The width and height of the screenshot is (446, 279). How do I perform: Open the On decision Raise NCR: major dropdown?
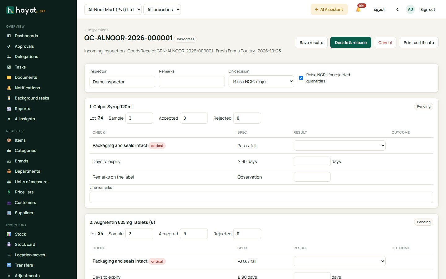261,82
